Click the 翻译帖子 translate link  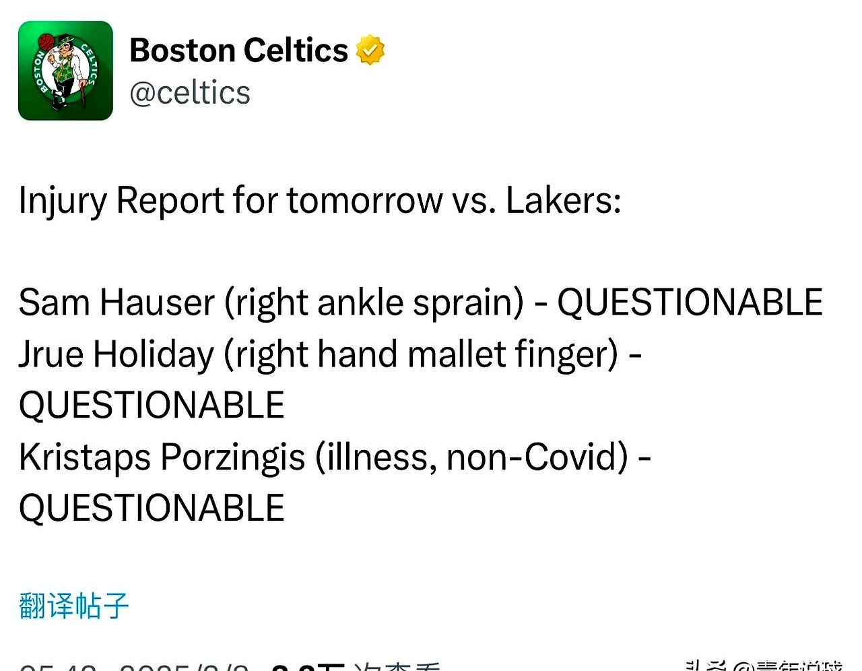click(73, 605)
